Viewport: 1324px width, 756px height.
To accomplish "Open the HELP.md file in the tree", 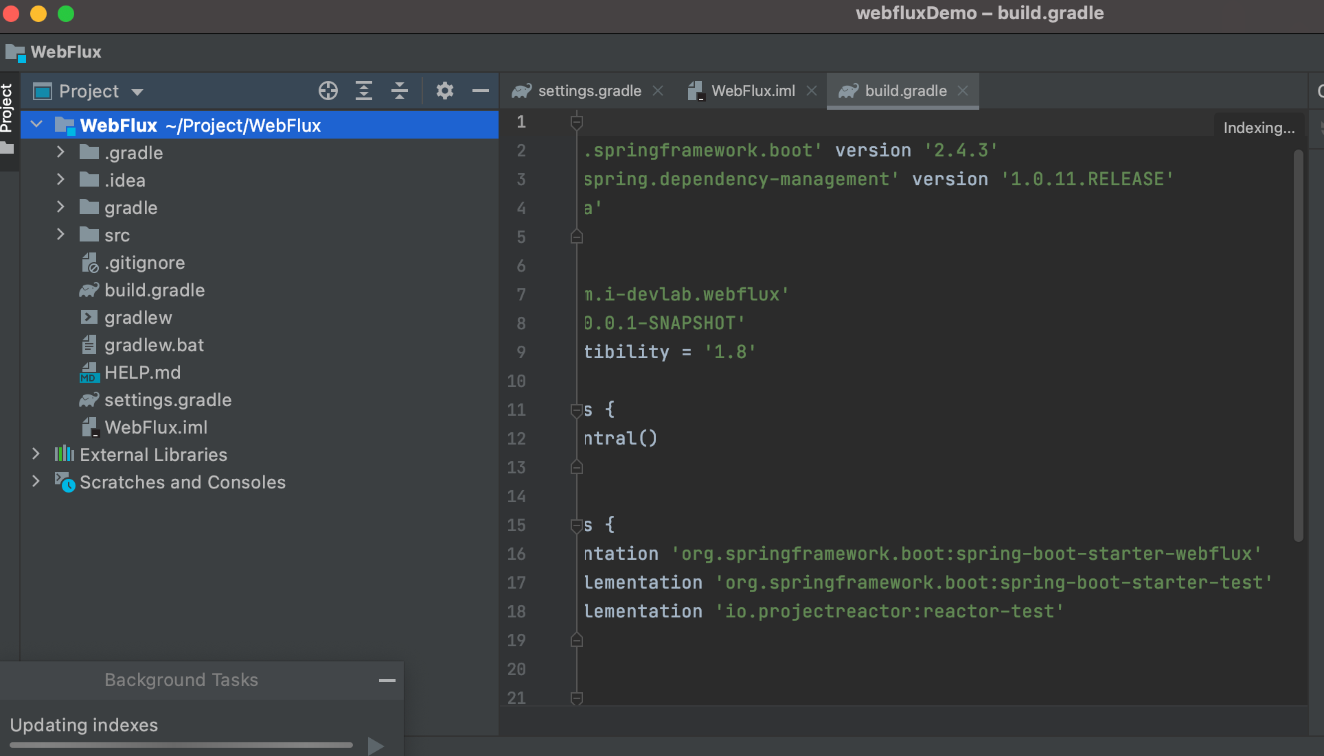I will pyautogui.click(x=142, y=373).
